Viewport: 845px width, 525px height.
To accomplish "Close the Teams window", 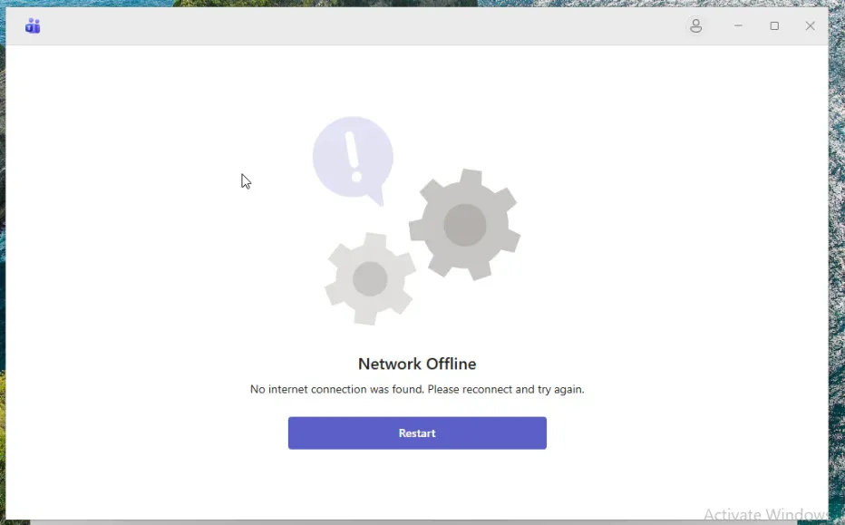I will (810, 26).
